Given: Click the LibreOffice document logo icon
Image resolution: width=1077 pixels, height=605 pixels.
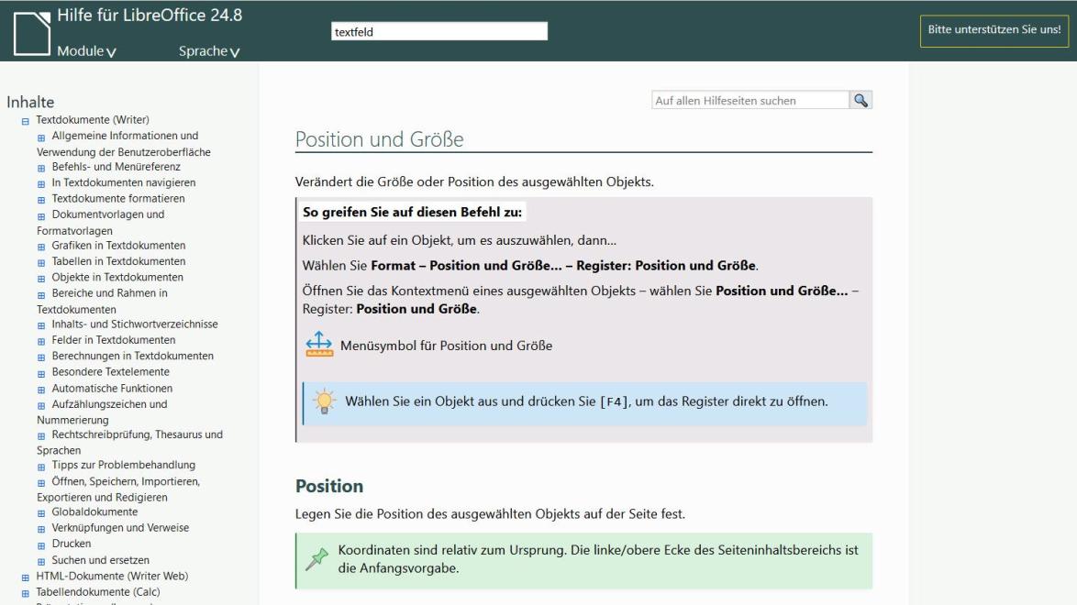Looking at the screenshot, I should click(x=31, y=32).
